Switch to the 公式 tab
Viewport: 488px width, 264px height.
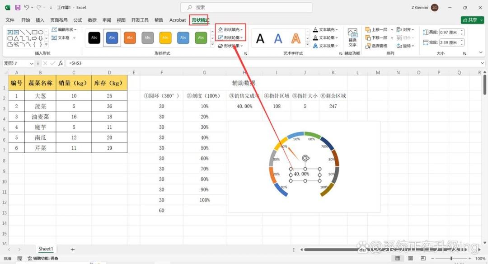click(78, 20)
